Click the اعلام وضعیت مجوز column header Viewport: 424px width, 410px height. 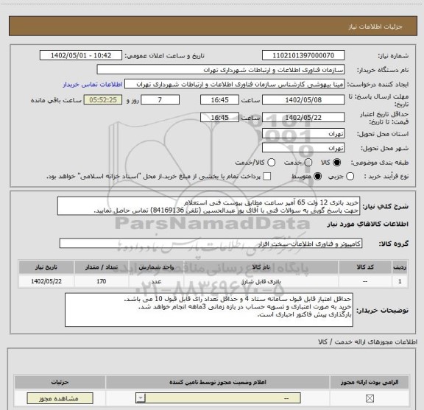[x=218, y=382]
